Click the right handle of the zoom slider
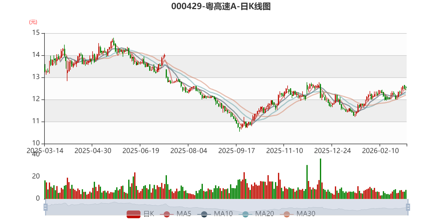The height and width of the screenshot is (221, 442). (x=408, y=207)
